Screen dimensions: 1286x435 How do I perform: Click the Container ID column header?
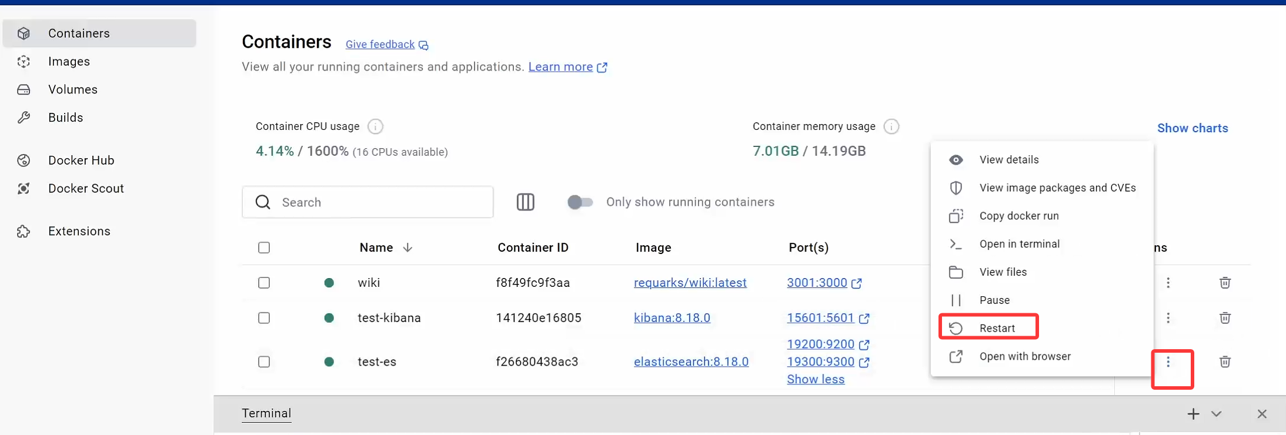[x=533, y=247]
